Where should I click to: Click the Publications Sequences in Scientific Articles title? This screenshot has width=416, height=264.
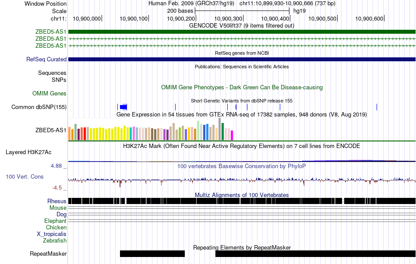[242, 67]
